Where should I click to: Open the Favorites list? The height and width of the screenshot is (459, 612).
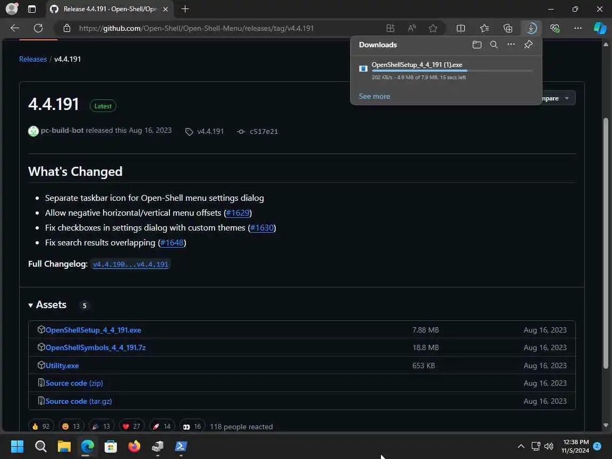(484, 28)
